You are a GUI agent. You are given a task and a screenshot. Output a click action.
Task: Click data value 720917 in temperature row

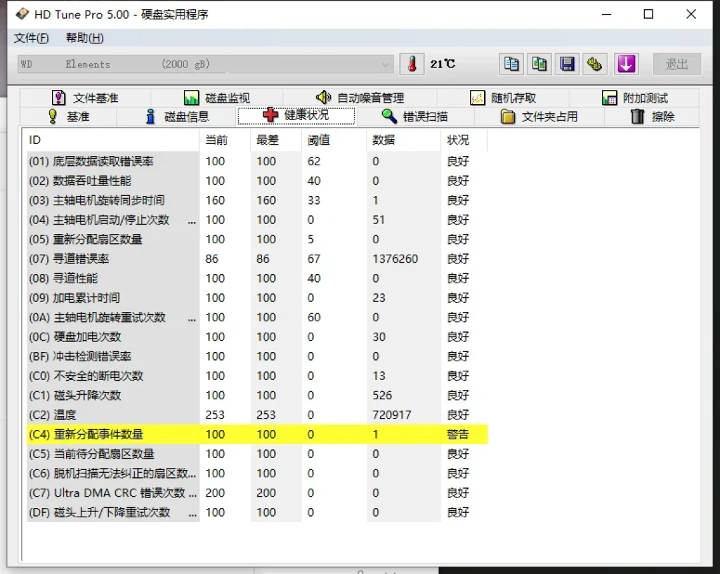click(x=392, y=415)
